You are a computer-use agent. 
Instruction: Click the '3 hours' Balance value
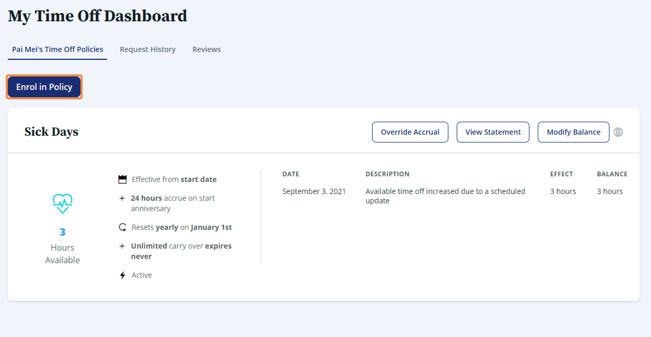click(610, 191)
